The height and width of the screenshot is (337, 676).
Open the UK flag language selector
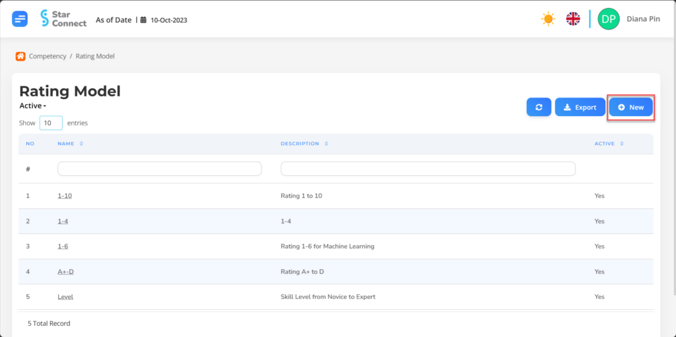coord(573,19)
